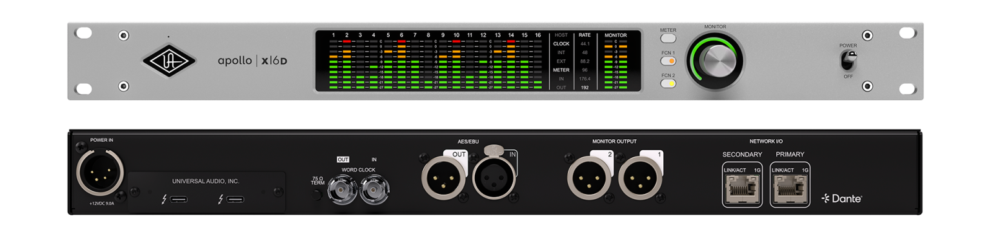The width and height of the screenshot is (991, 243).
Task: Click the EXT clock source label
Action: [561, 61]
